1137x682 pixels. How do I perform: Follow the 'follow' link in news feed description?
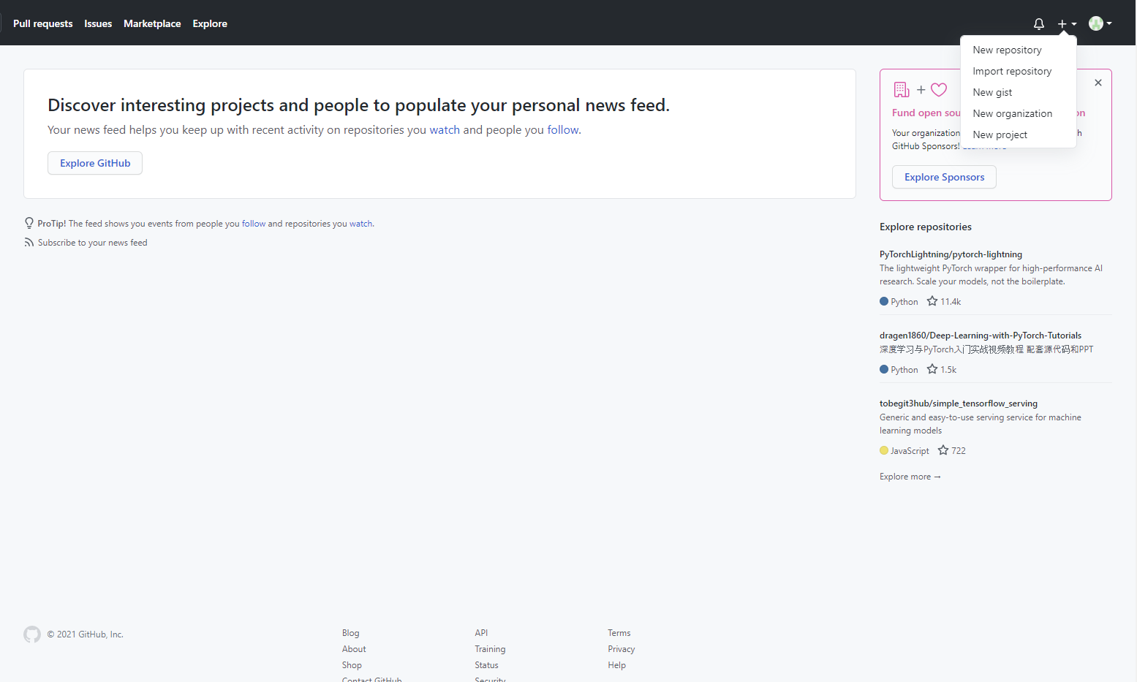(x=563, y=129)
